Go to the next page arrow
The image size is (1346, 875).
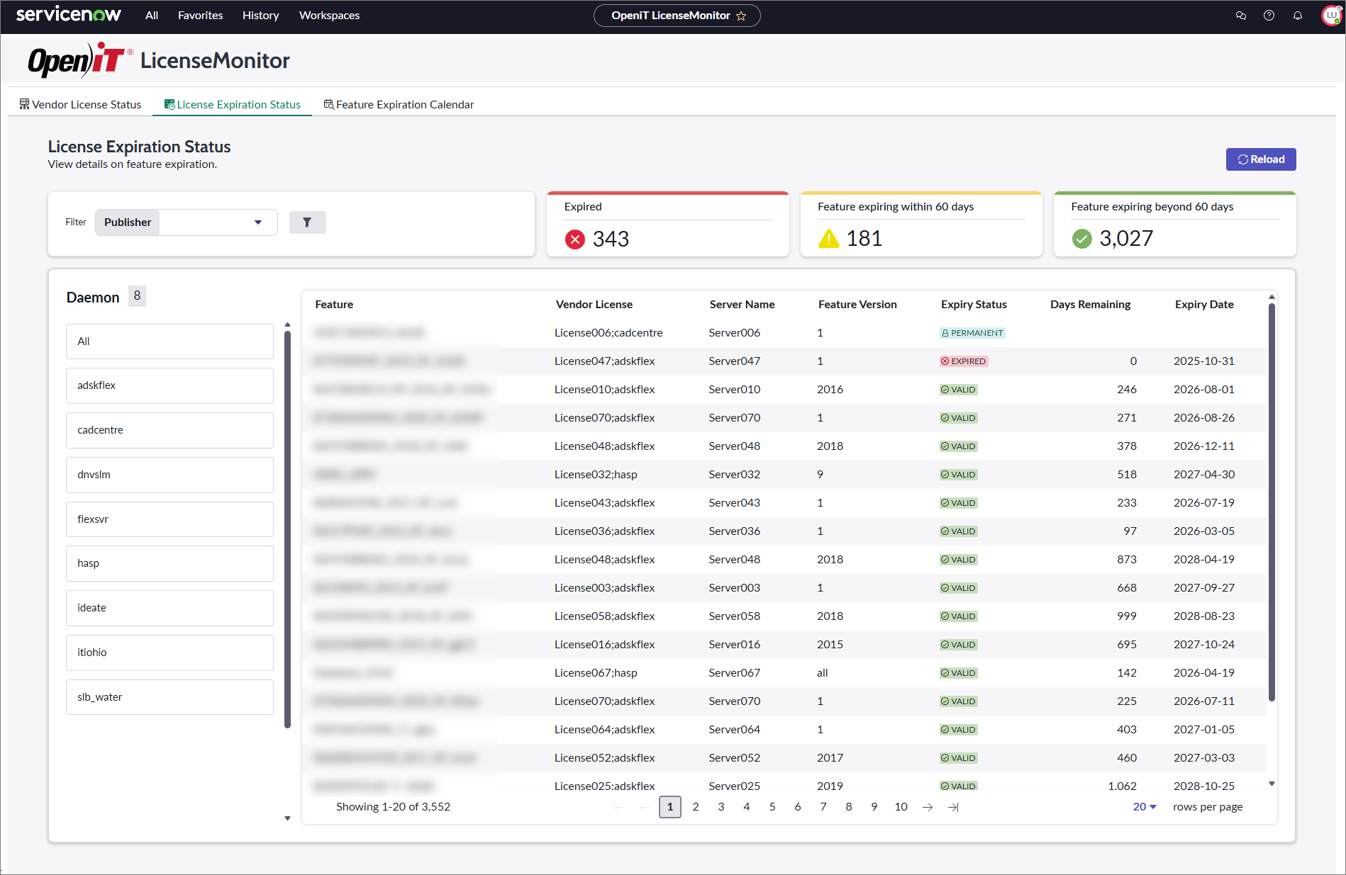[927, 807]
